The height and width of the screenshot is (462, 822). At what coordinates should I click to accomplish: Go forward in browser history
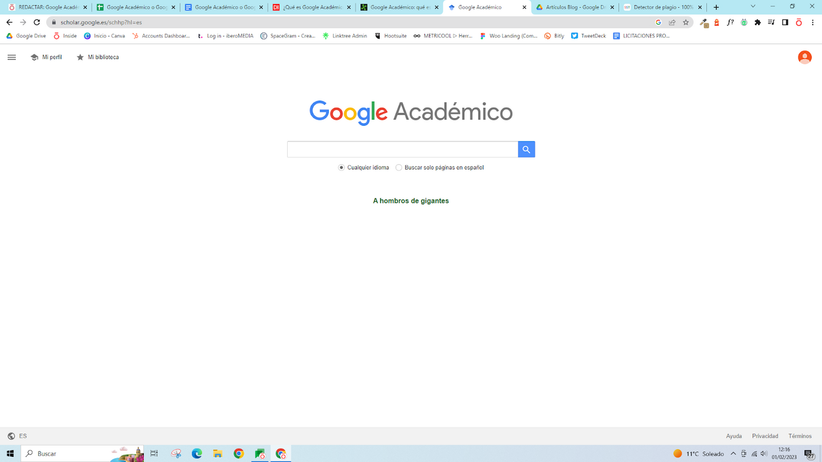pyautogui.click(x=23, y=22)
